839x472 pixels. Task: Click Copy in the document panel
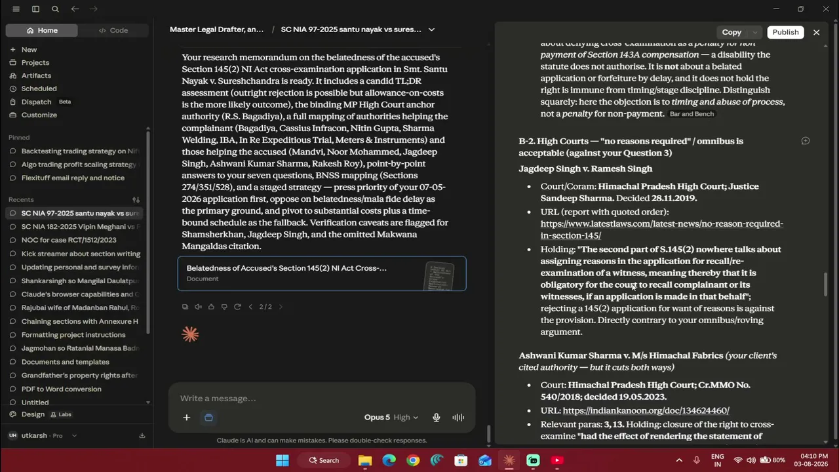732,32
